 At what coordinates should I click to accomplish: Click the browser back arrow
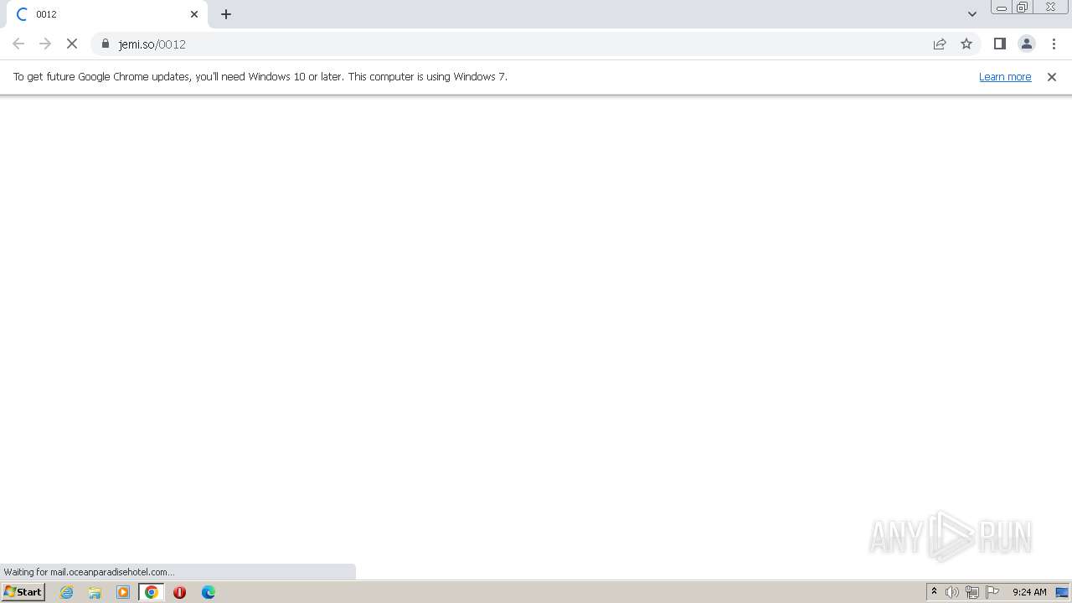pos(18,44)
